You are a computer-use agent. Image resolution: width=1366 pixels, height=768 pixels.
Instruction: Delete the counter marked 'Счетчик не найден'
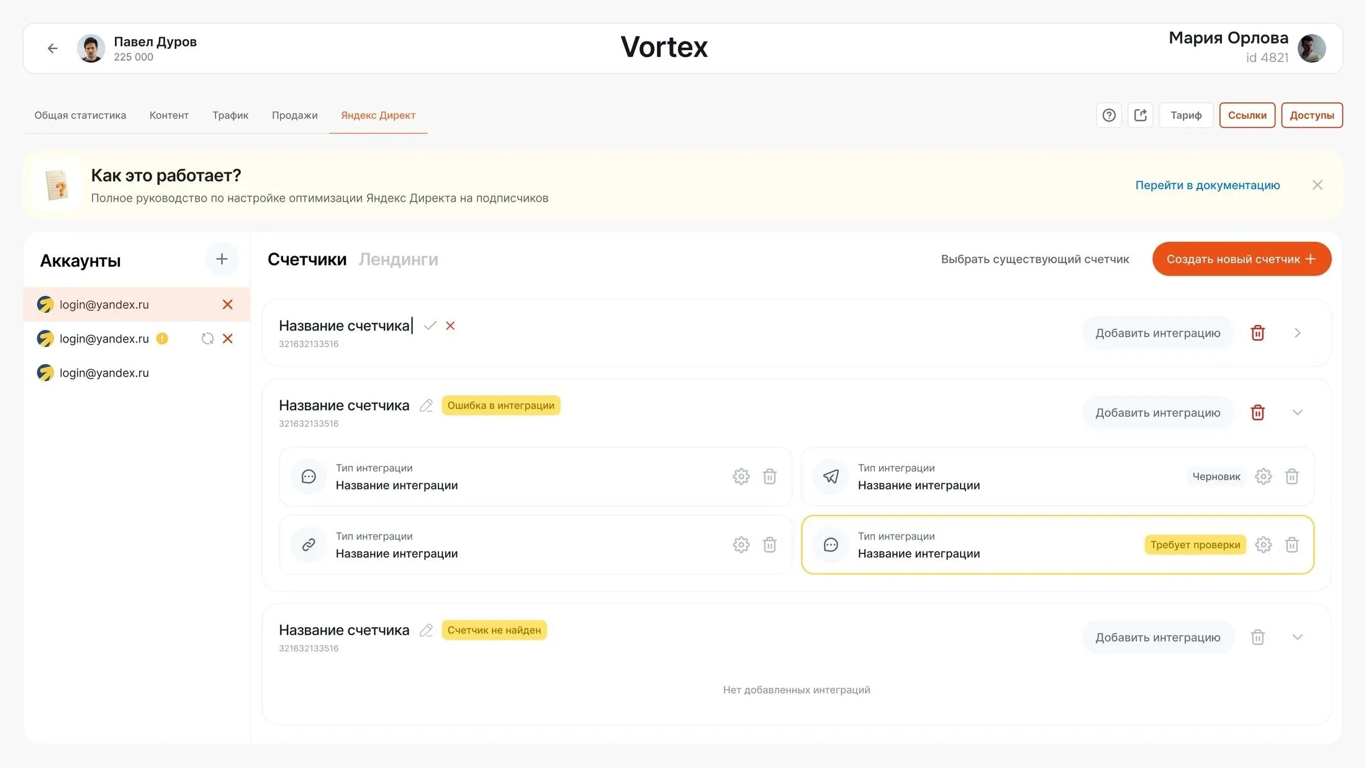pyautogui.click(x=1257, y=637)
